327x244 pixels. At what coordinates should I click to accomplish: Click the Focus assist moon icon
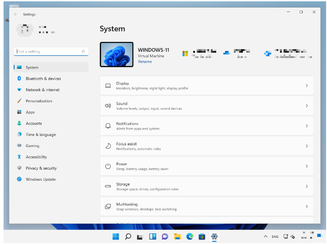[x=108, y=146]
